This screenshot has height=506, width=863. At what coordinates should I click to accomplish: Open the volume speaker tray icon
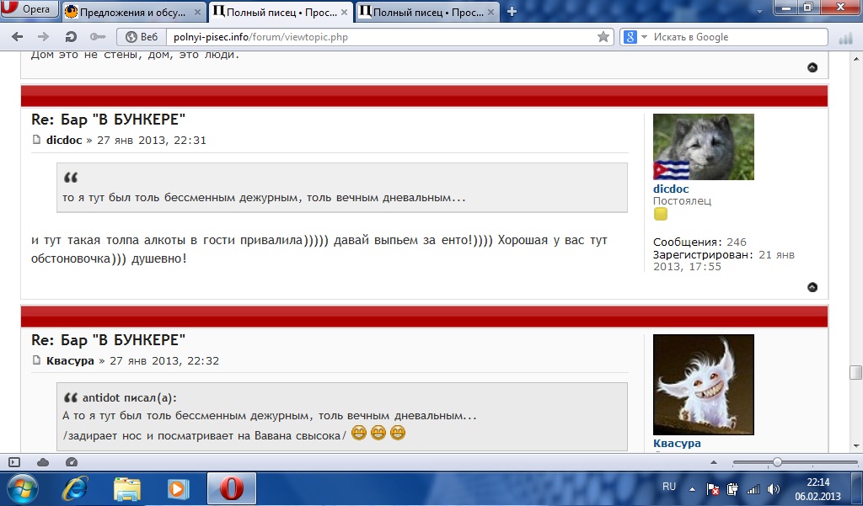(774, 489)
